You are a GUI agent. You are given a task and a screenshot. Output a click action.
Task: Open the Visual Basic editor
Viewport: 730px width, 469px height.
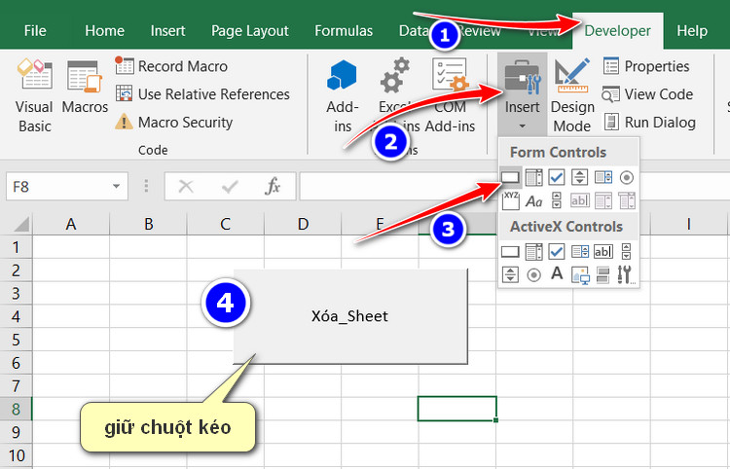click(34, 95)
